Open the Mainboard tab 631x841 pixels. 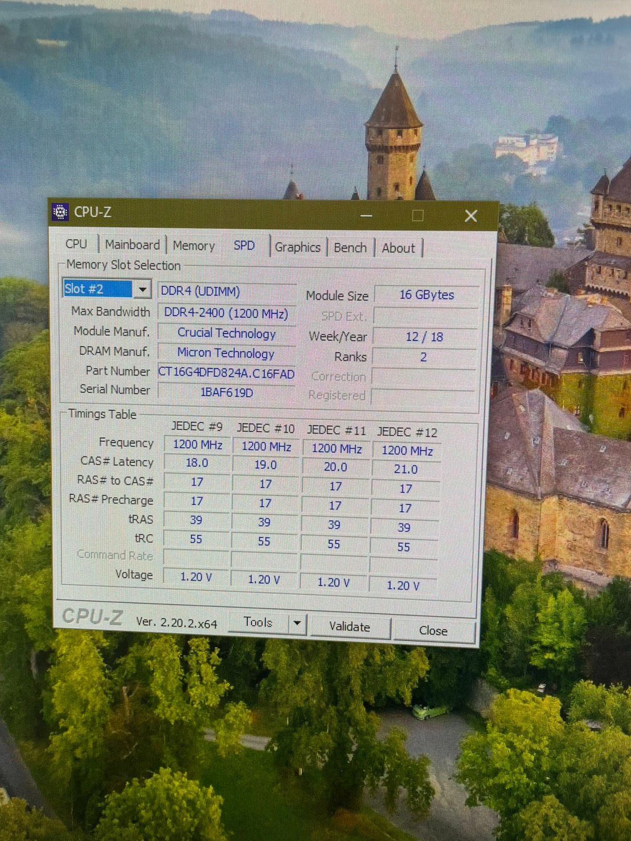(x=132, y=245)
